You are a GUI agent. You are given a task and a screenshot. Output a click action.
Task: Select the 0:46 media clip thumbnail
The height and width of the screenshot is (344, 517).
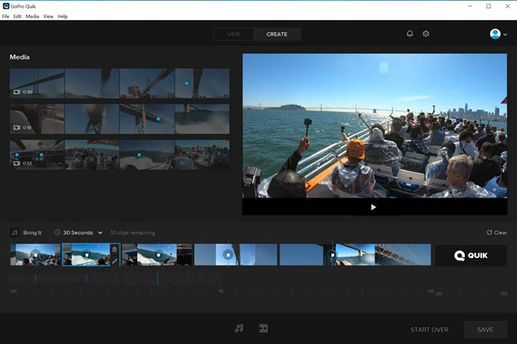[x=37, y=83]
